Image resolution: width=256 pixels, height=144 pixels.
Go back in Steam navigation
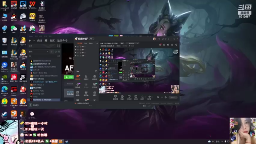point(30,41)
